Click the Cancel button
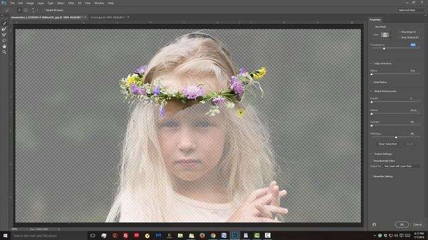The width and height of the screenshot is (428, 240). coord(417,225)
